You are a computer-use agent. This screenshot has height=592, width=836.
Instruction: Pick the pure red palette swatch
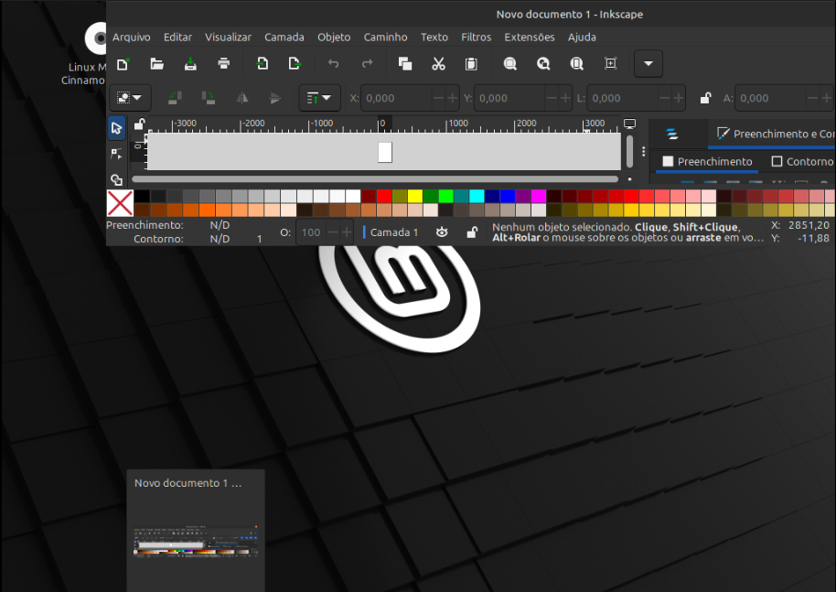(x=384, y=197)
